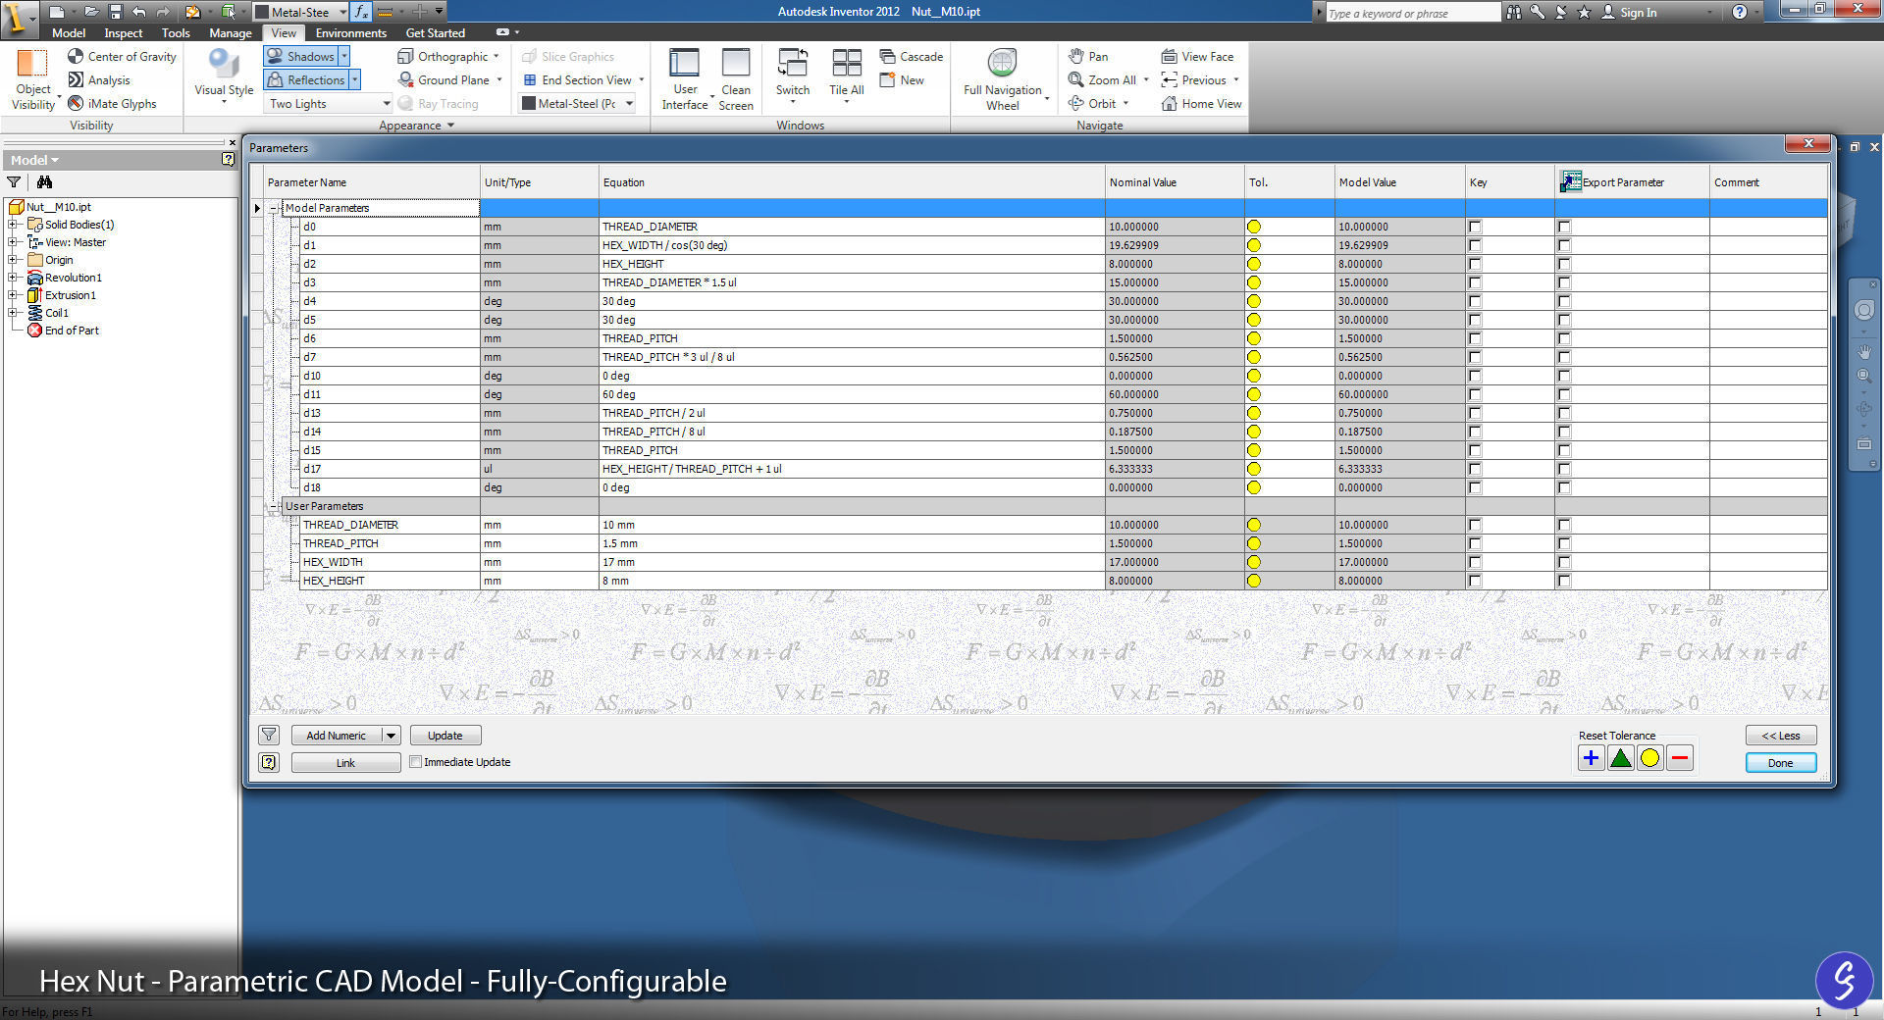
Task: Expand the Revolution1 feature node
Action: (x=13, y=278)
